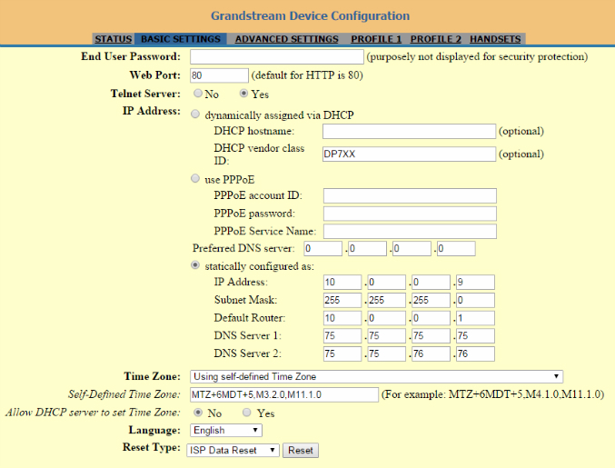
Task: Click third octet of Default Router
Action: (x=431, y=318)
